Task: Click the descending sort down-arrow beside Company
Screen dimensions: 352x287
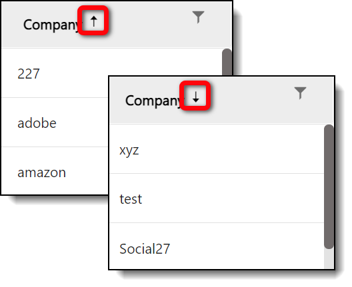Action: point(196,97)
